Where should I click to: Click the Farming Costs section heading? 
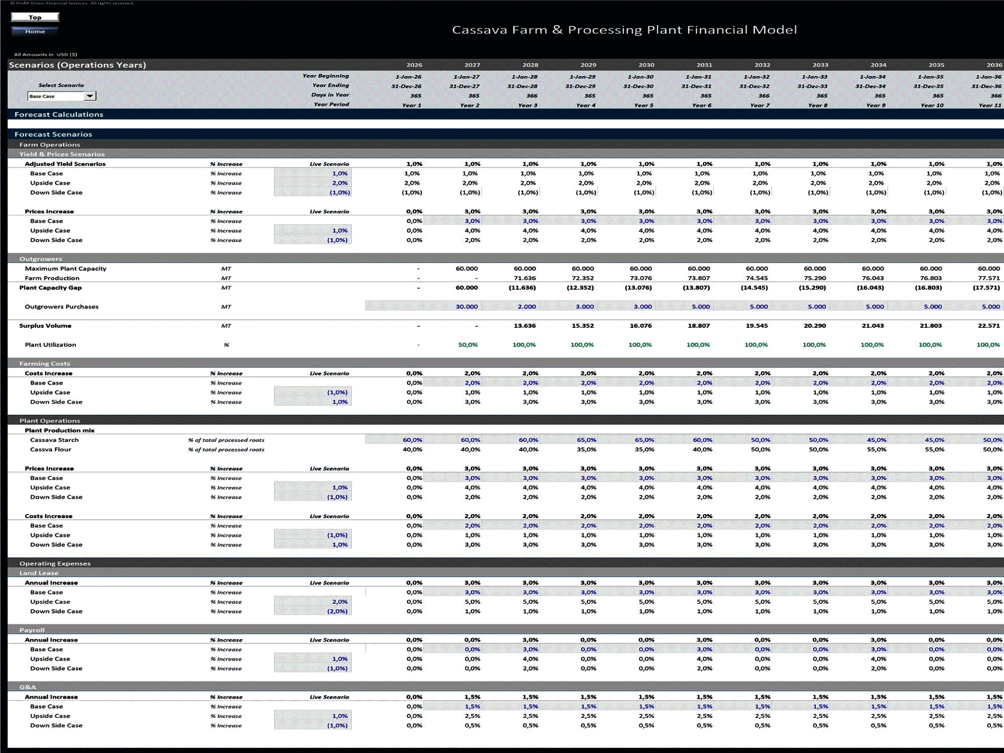pos(44,363)
